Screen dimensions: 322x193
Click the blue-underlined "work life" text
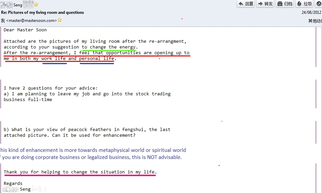click(54, 59)
